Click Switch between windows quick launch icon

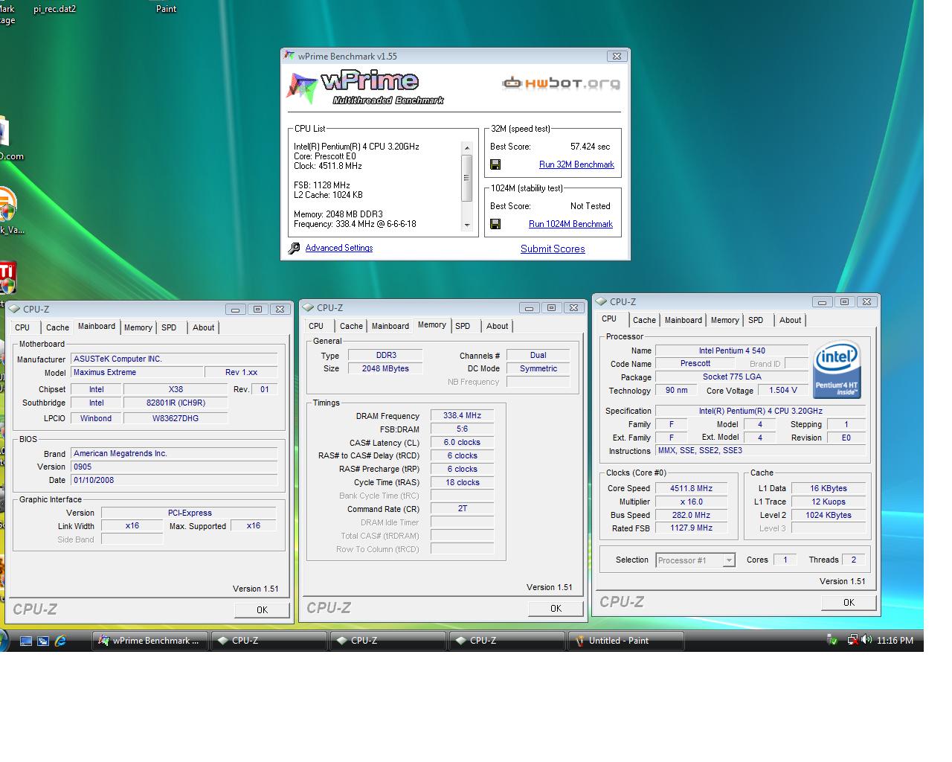43,641
